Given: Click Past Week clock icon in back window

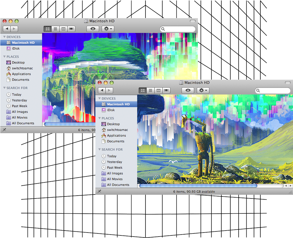Looking at the screenshot, I should point(8,106).
